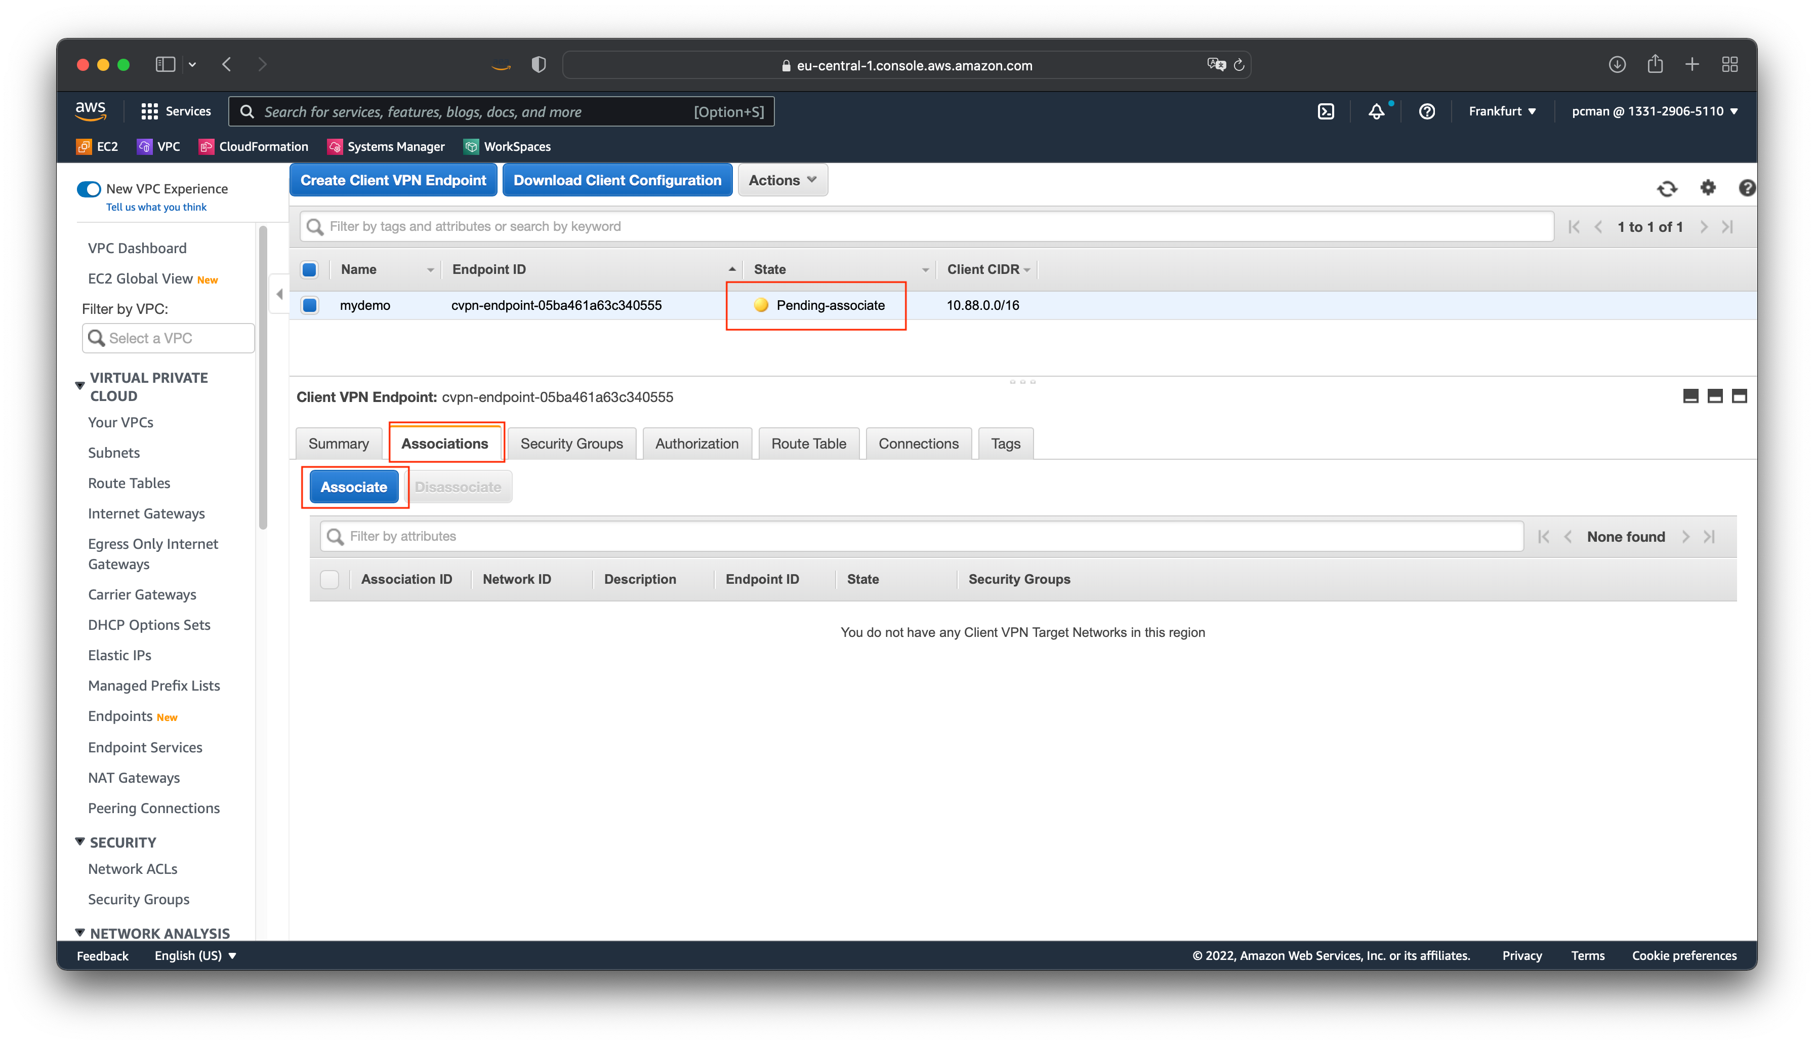The width and height of the screenshot is (1814, 1045).
Task: Open the Client CIDR column dropdown arrow
Action: (1027, 270)
